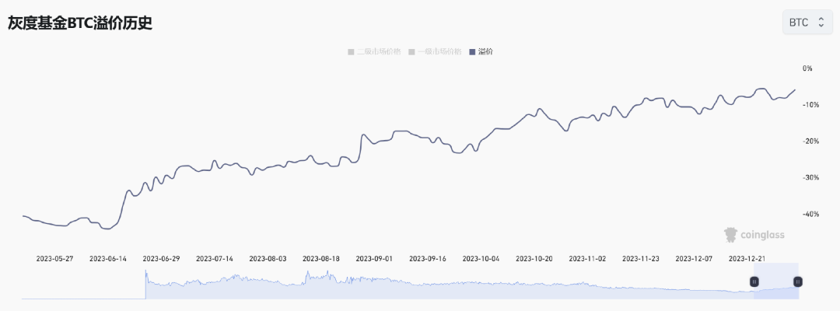
Task: Toggle the 一级市场价格 legend series
Action: pyautogui.click(x=439, y=51)
